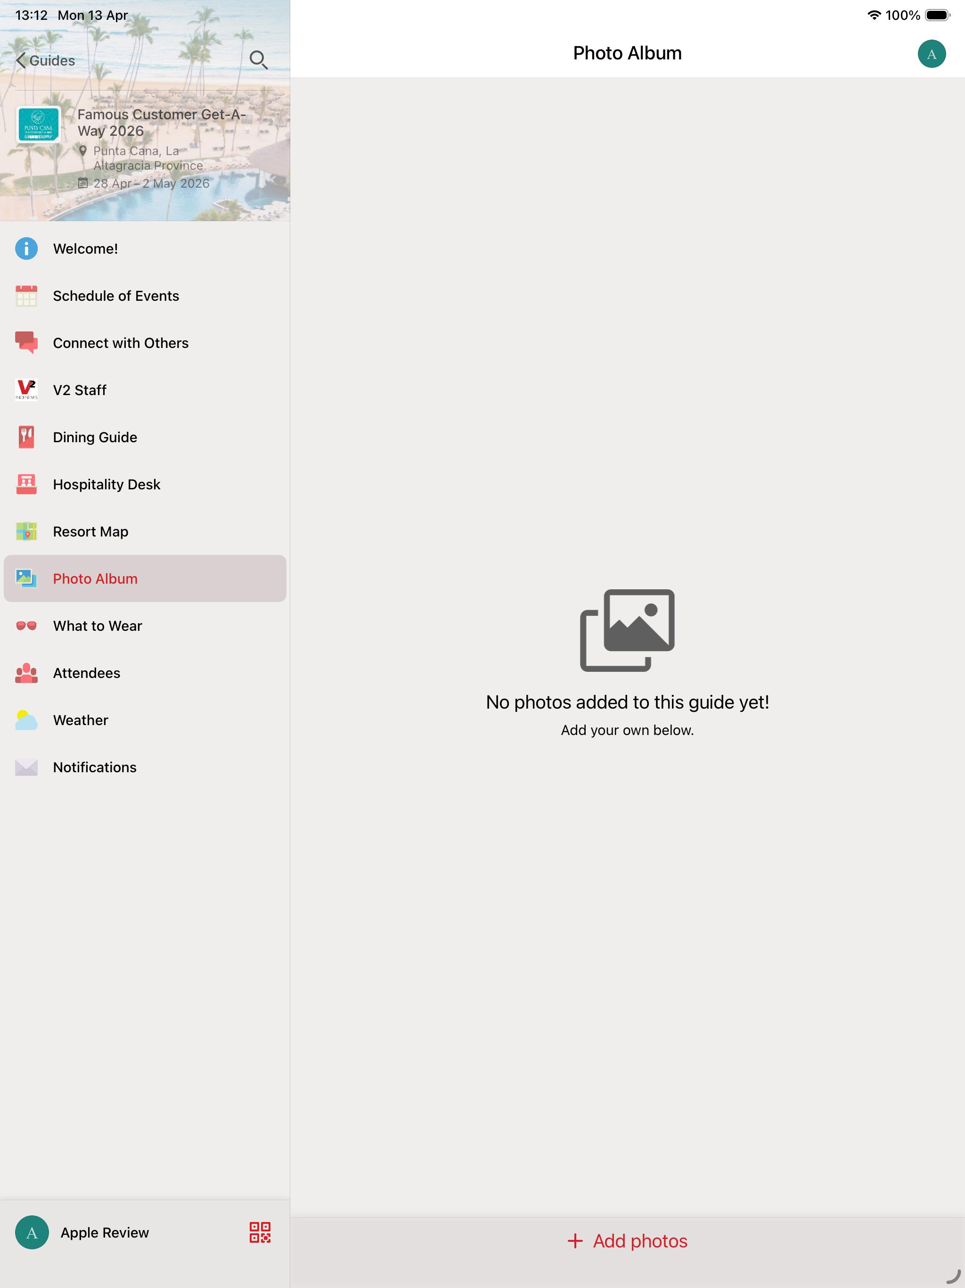The image size is (965, 1288).
Task: Click the Weather sun-cloud icon
Action: [26, 720]
